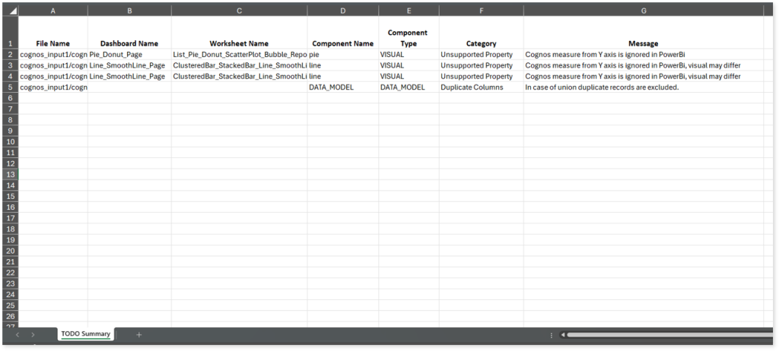This screenshot has width=779, height=351.
Task: Click the union duplicate records message cell
Action: pyautogui.click(x=644, y=87)
